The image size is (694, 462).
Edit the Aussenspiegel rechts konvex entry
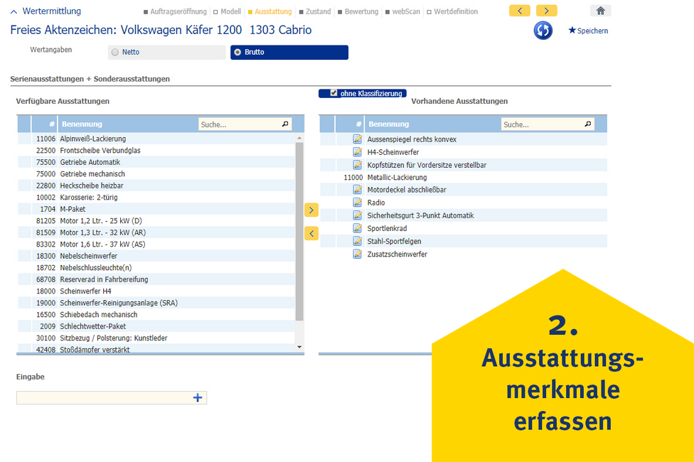357,139
